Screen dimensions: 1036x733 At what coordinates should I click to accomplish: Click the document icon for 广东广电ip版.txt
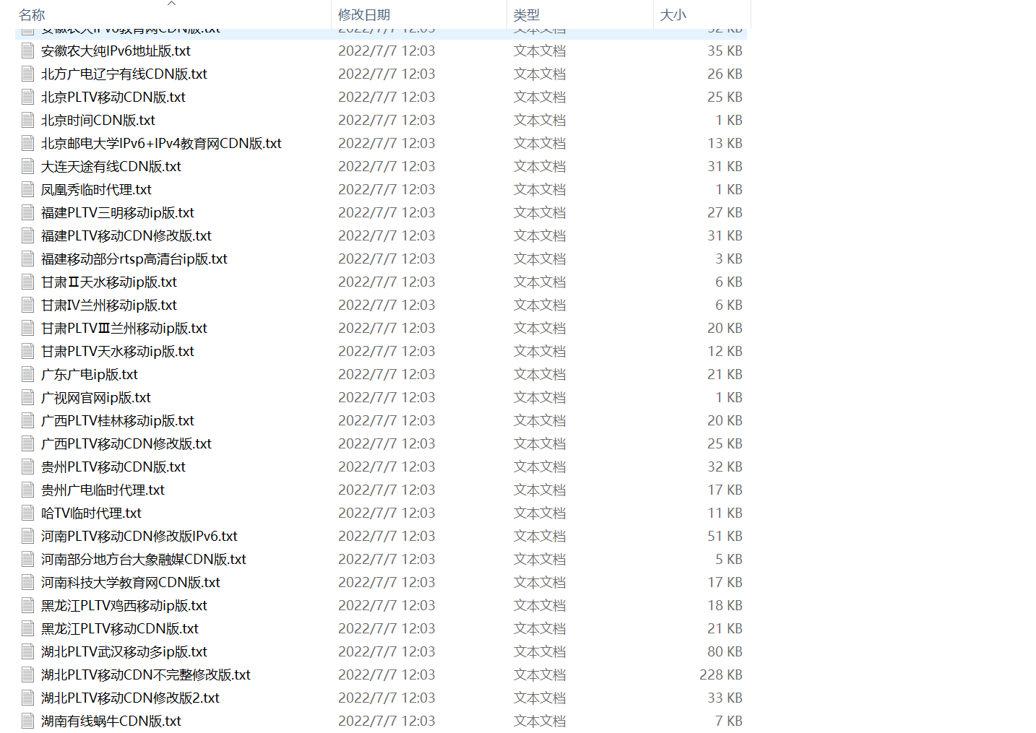28,374
